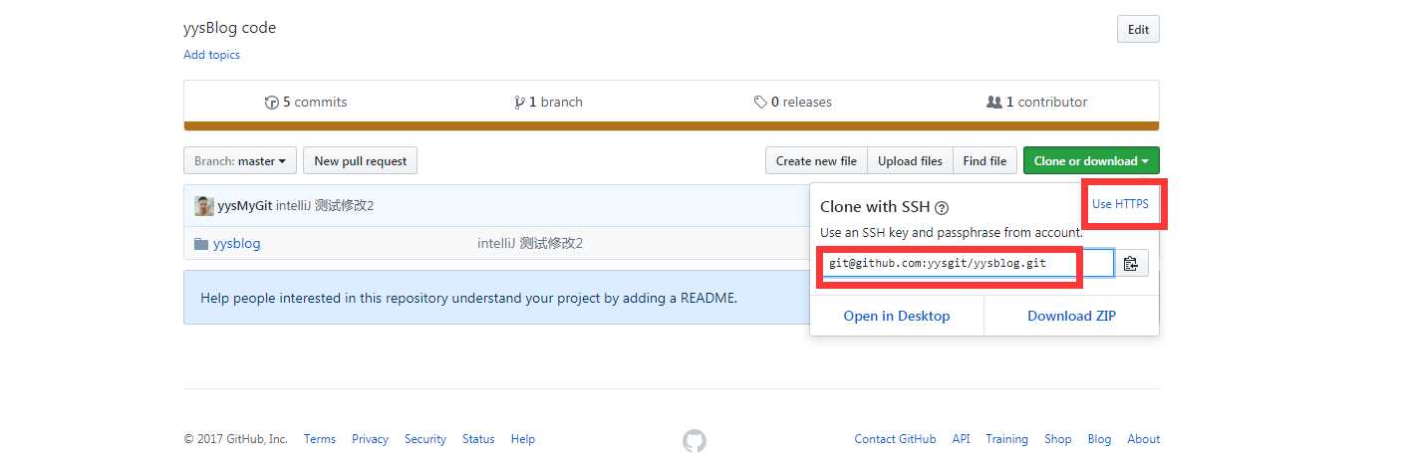View the 1 branch tab
The image size is (1403, 464).
coord(548,102)
